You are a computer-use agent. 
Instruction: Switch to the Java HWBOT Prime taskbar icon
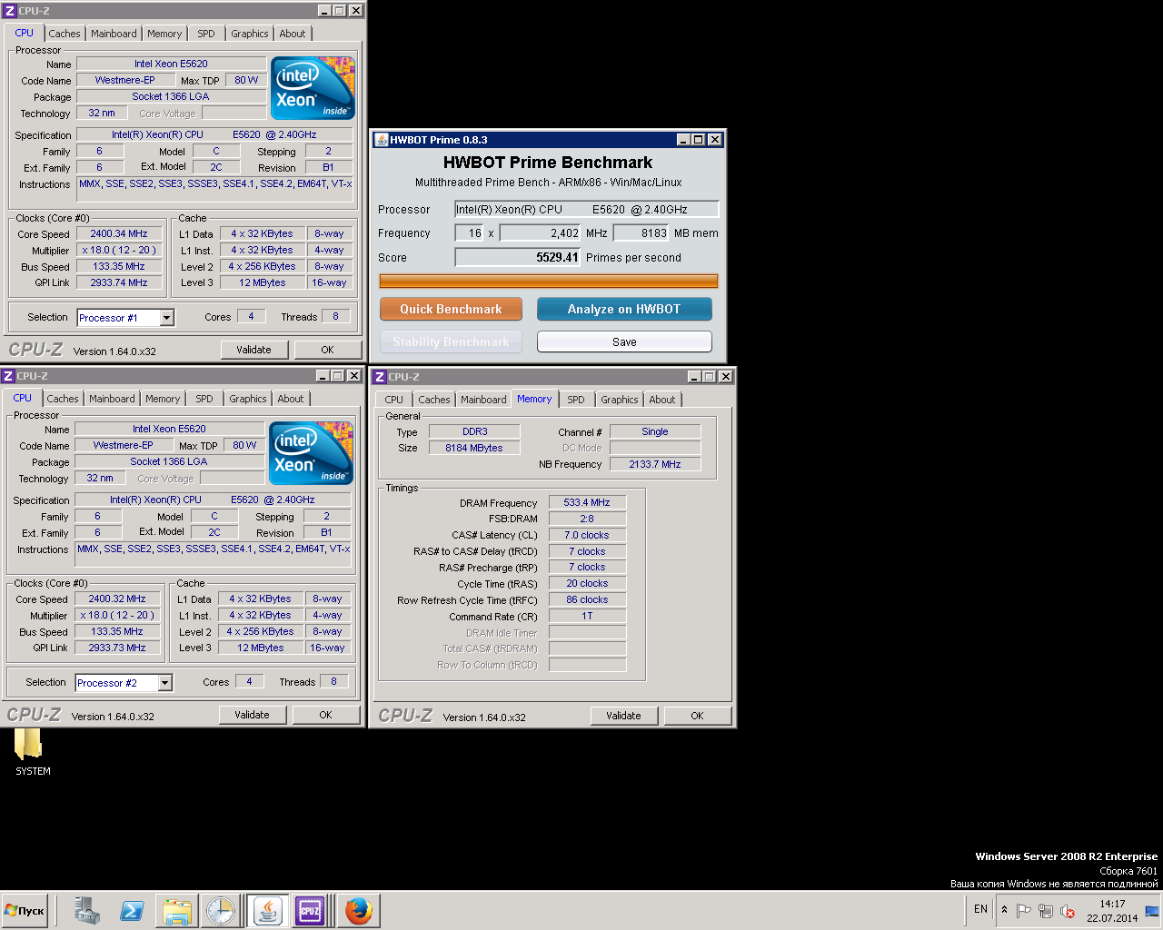[267, 910]
